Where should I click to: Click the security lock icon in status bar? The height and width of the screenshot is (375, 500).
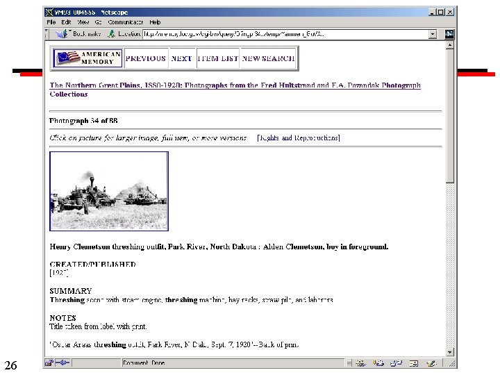click(x=49, y=363)
